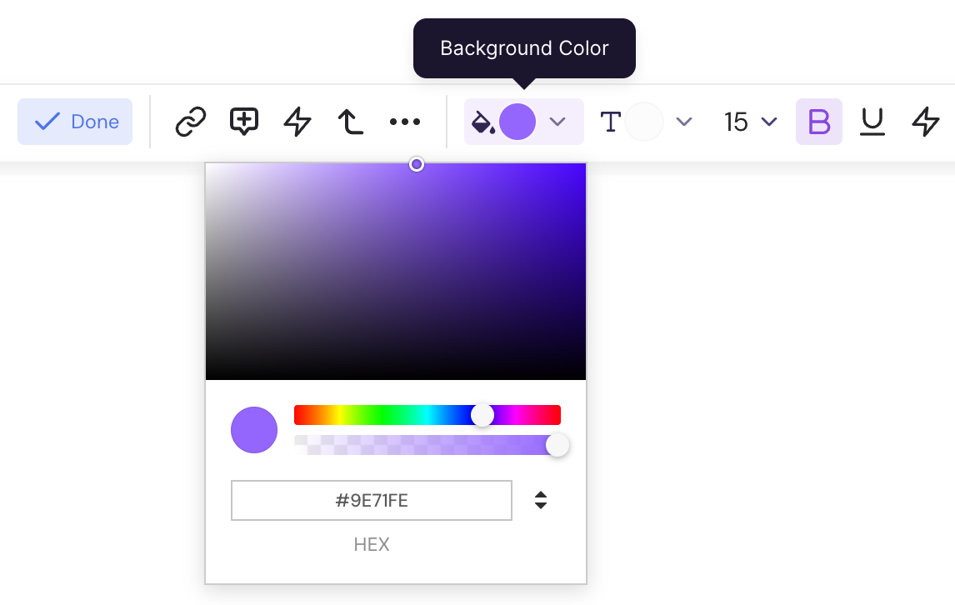The width and height of the screenshot is (955, 605).
Task: Click the purple color preview circle
Action: click(254, 430)
